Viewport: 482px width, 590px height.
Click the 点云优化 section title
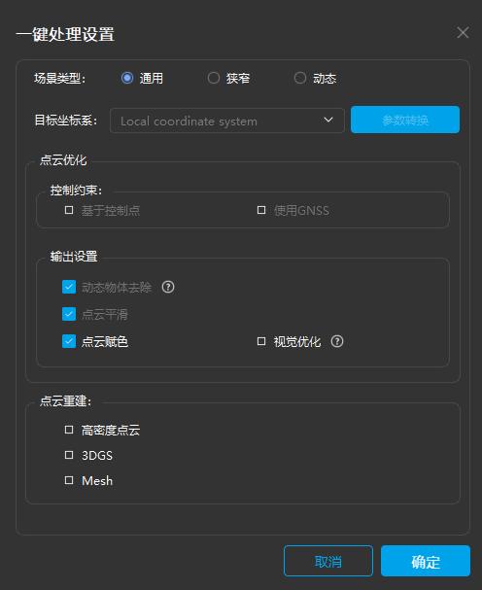click(63, 160)
